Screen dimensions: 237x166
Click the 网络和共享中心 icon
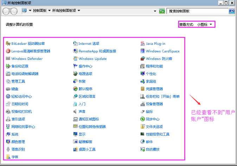tap(8, 127)
